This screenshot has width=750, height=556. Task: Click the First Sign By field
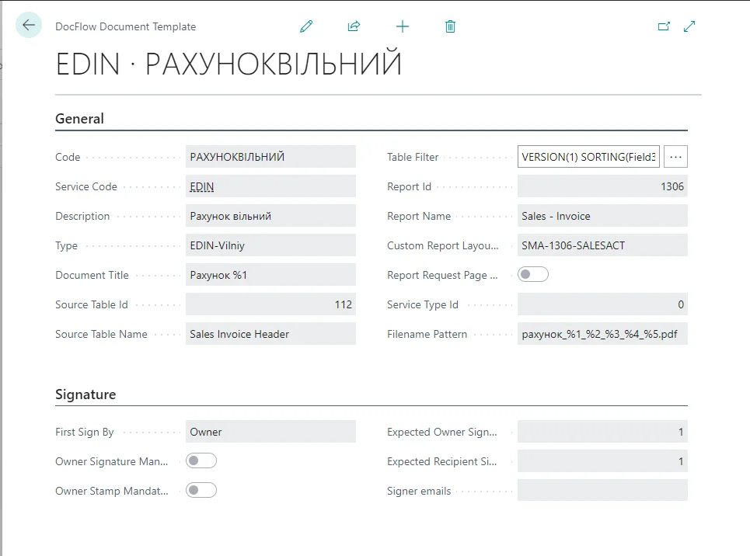[270, 432]
